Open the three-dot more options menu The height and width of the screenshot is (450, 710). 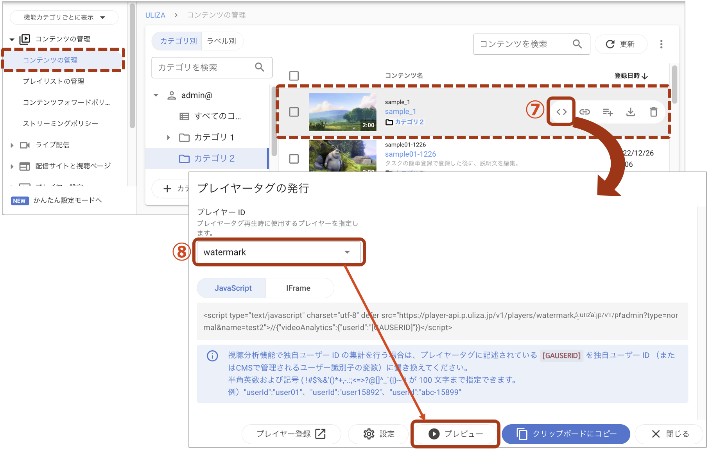coord(662,44)
